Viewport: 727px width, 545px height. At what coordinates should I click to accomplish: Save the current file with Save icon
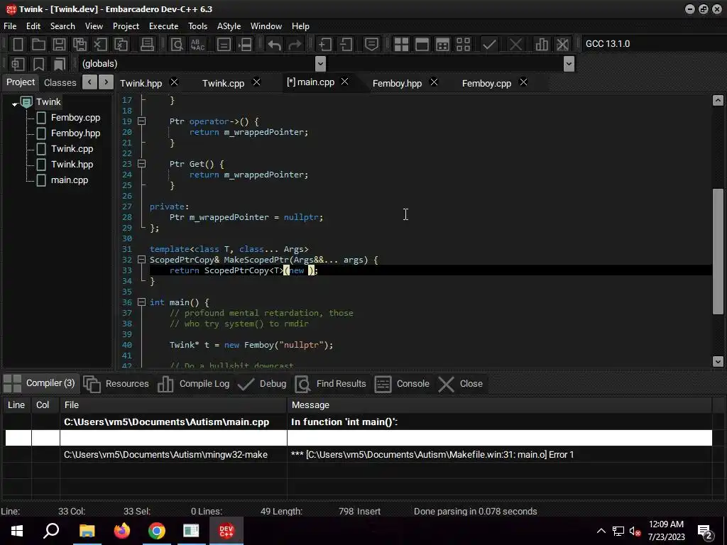point(59,45)
